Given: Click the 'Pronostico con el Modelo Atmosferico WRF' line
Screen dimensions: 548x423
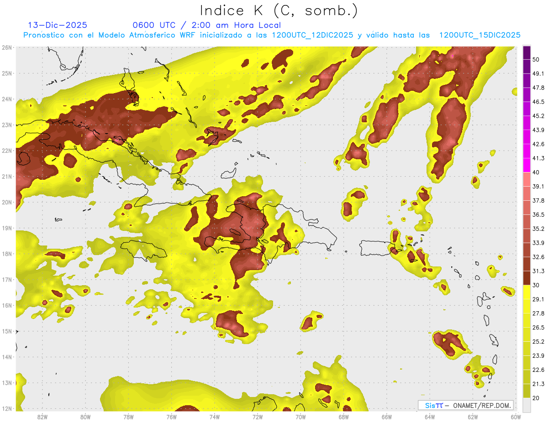Looking at the screenshot, I should click(272, 35).
